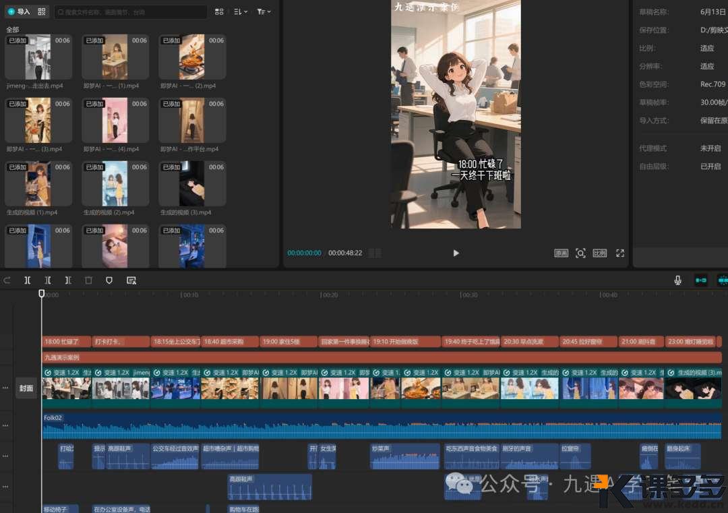Select media clip 即梦AI (1).mp4 thumbnail
Screen dimensions: 728x513
click(x=115, y=57)
